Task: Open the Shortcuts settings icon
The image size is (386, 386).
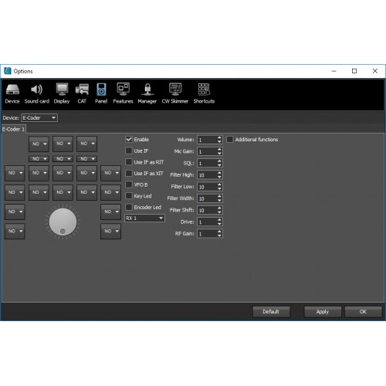Action: point(204,93)
